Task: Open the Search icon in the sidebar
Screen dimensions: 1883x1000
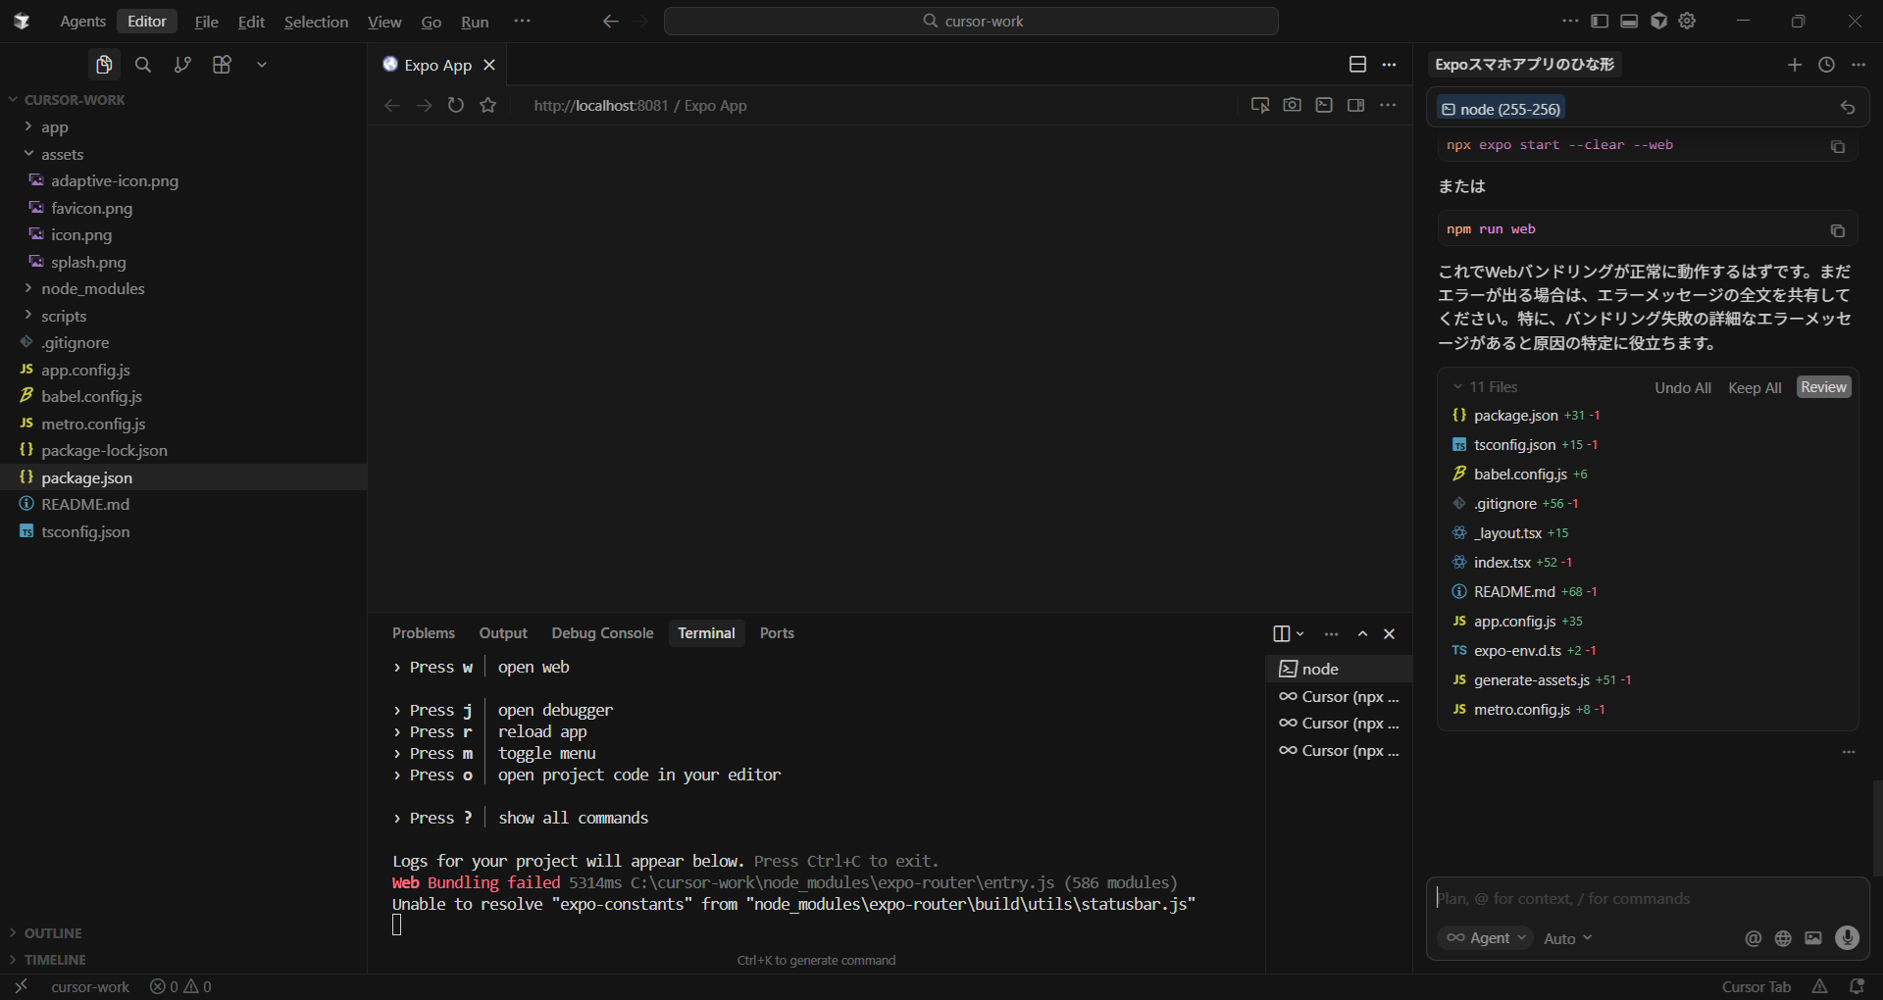Action: click(143, 65)
